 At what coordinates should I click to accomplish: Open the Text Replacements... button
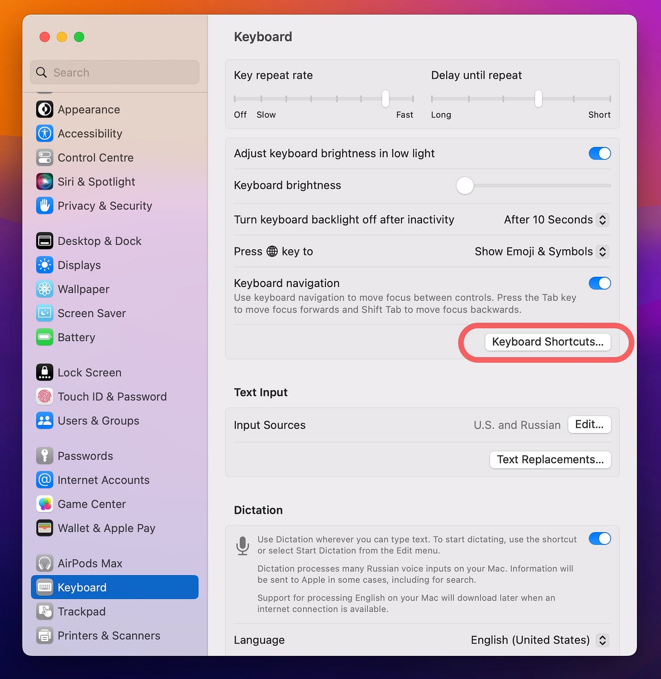tap(551, 460)
